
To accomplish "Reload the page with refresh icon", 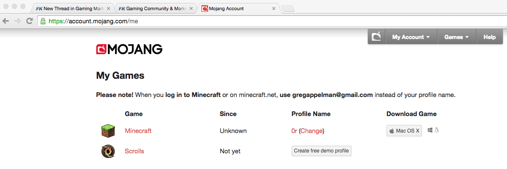I will click(x=29, y=21).
